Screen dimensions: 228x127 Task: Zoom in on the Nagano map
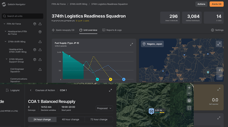[x=219, y=70]
